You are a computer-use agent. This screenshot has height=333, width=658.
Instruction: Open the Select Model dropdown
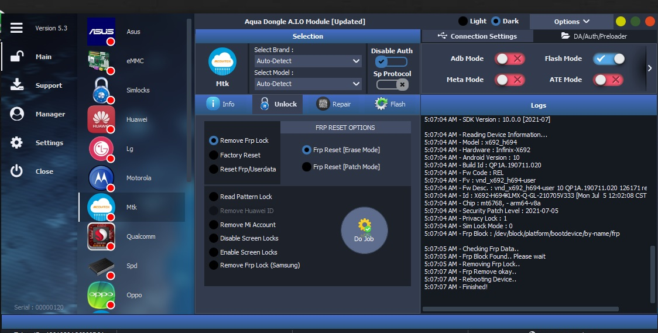pyautogui.click(x=308, y=84)
